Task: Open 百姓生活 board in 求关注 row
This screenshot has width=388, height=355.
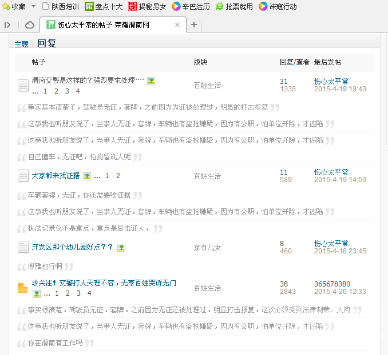Action: coord(207,288)
